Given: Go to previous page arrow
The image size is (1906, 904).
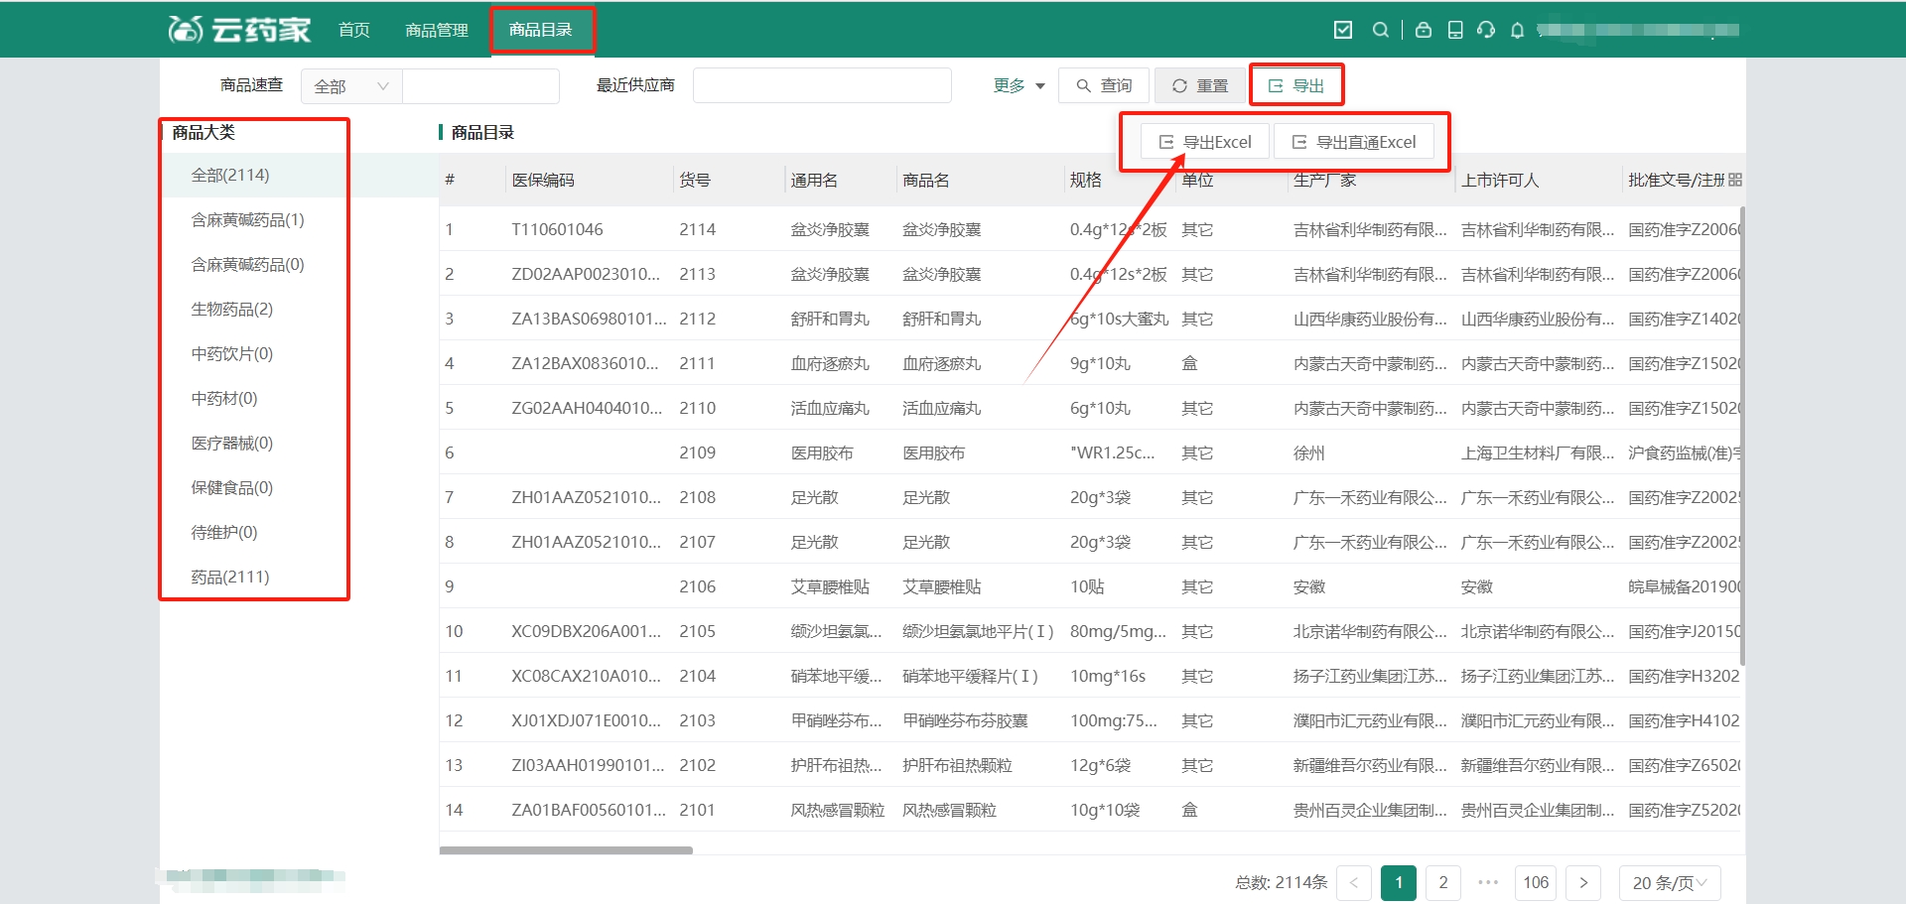Looking at the screenshot, I should pos(1354,882).
